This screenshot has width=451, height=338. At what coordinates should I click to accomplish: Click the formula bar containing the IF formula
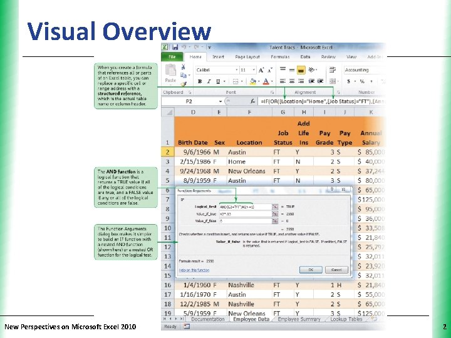[321, 101]
